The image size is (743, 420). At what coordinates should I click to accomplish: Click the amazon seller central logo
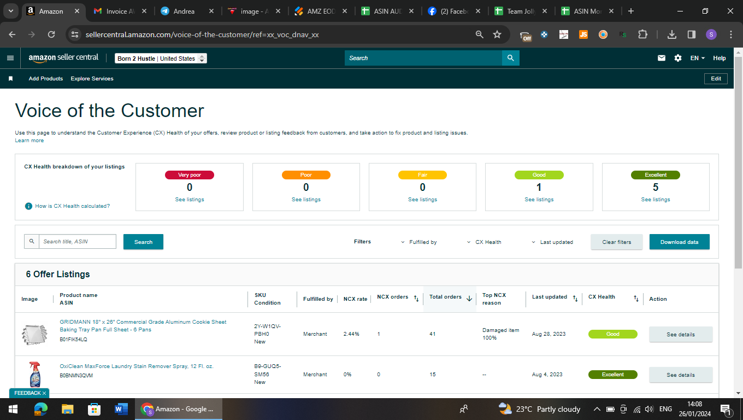click(x=63, y=58)
